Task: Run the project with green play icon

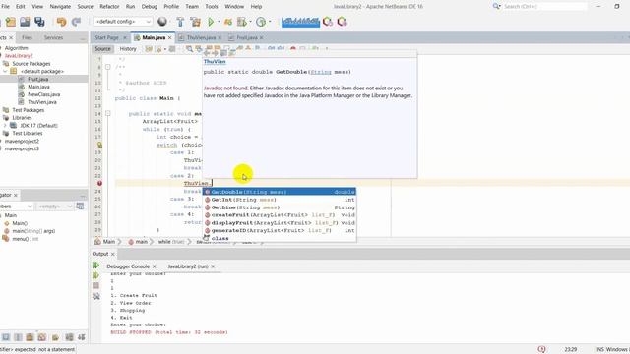Action: tap(211, 22)
